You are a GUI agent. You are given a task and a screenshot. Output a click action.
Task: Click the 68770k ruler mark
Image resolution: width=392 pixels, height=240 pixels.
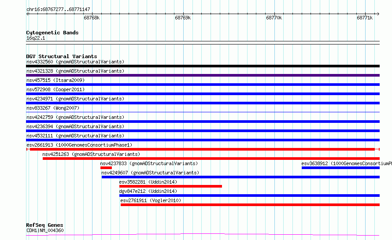[x=274, y=18]
